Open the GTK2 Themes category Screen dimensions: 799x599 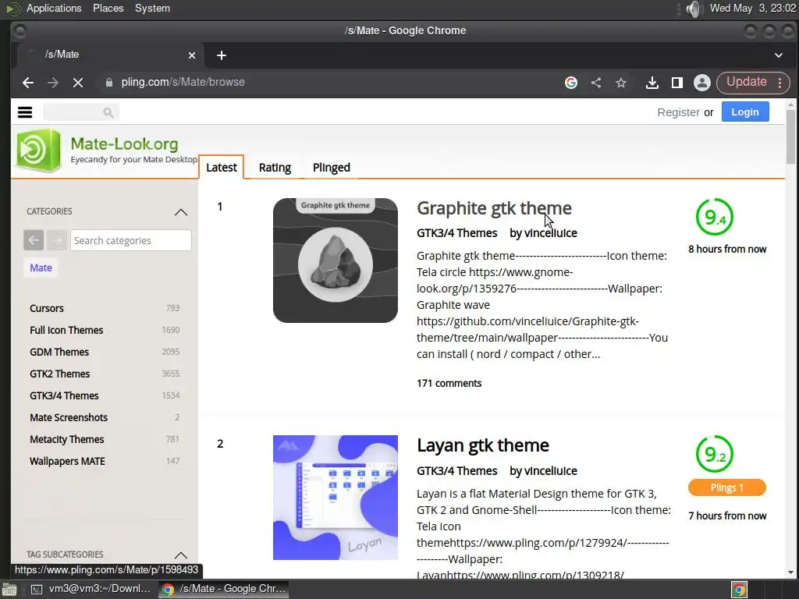[x=59, y=374]
